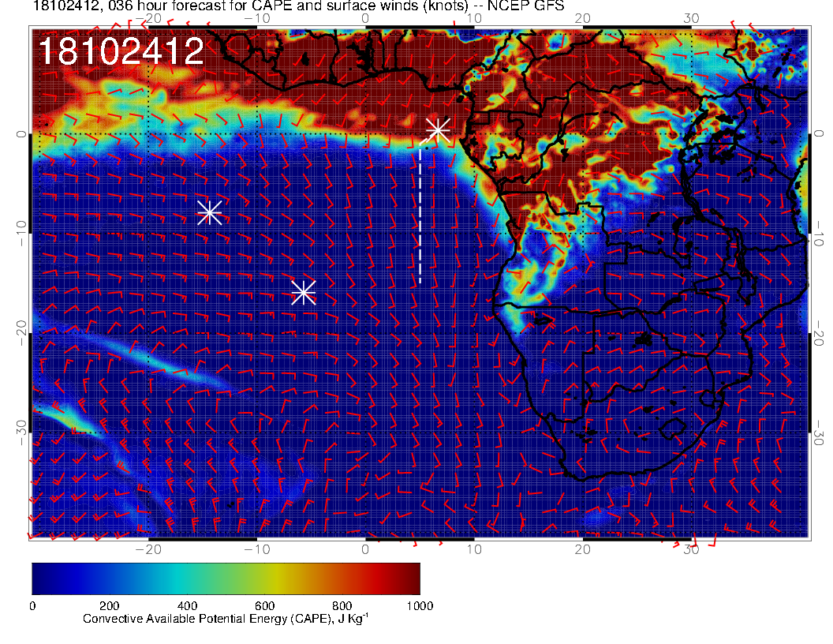Pick the dark blue end of the colorbar
This screenshot has height=644, width=833.
tap(39, 578)
